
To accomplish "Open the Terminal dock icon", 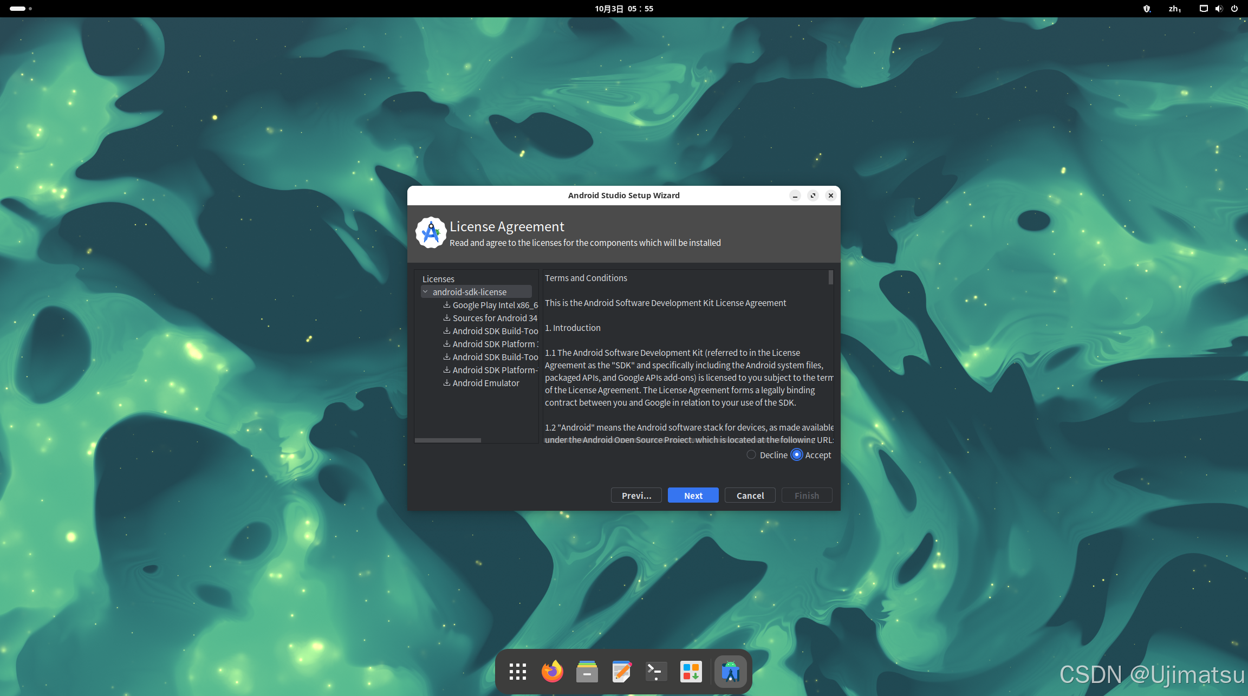I will (x=656, y=672).
